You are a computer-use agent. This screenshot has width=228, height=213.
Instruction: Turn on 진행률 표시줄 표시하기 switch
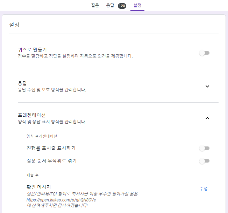tap(204, 148)
